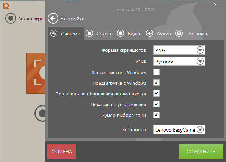Uncheck Зумер выбора зоны
Screen dimensions: 226x162
pos(156,115)
